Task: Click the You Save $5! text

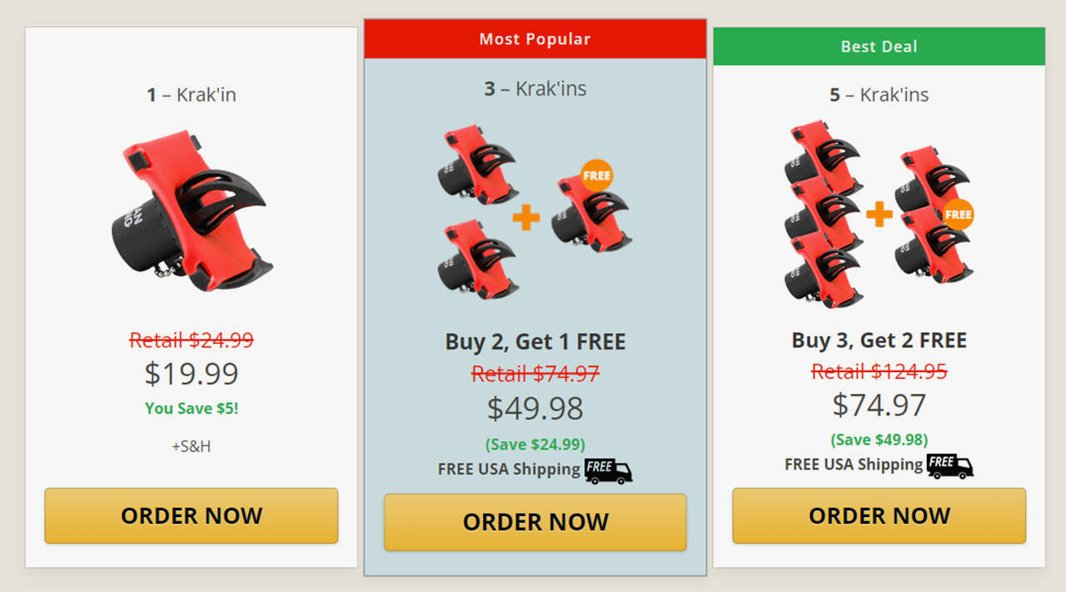Action: coord(192,408)
